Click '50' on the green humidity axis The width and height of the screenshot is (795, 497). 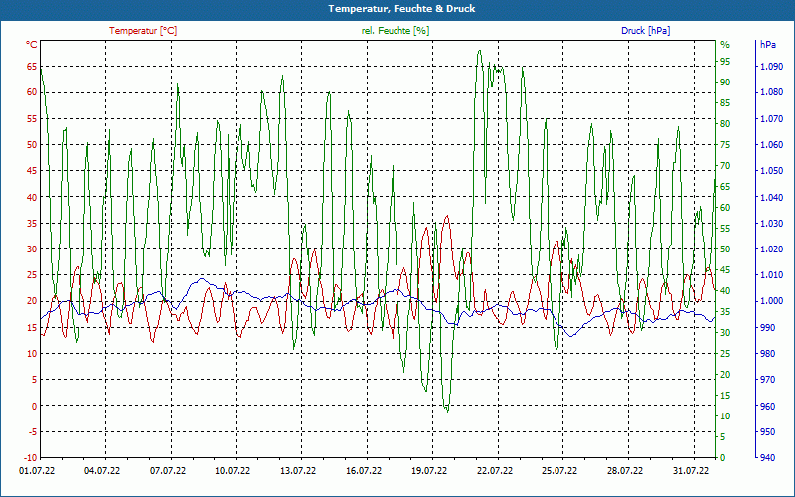point(725,249)
